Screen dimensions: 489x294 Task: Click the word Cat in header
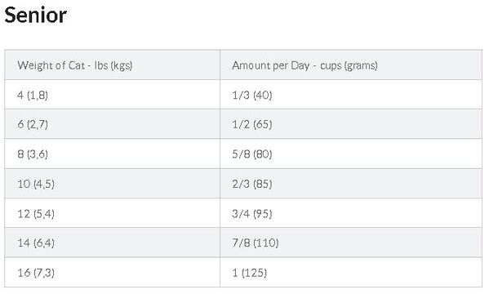[77, 65]
